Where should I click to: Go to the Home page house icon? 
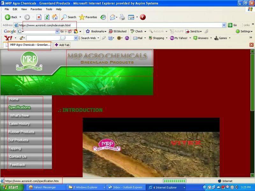(x=55, y=17)
